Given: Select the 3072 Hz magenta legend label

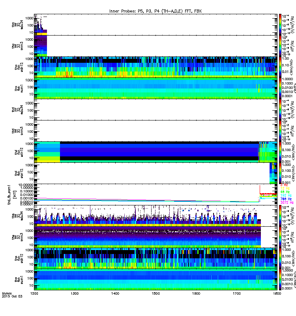Looking at the screenshot, I should pyautogui.click(x=287, y=203).
